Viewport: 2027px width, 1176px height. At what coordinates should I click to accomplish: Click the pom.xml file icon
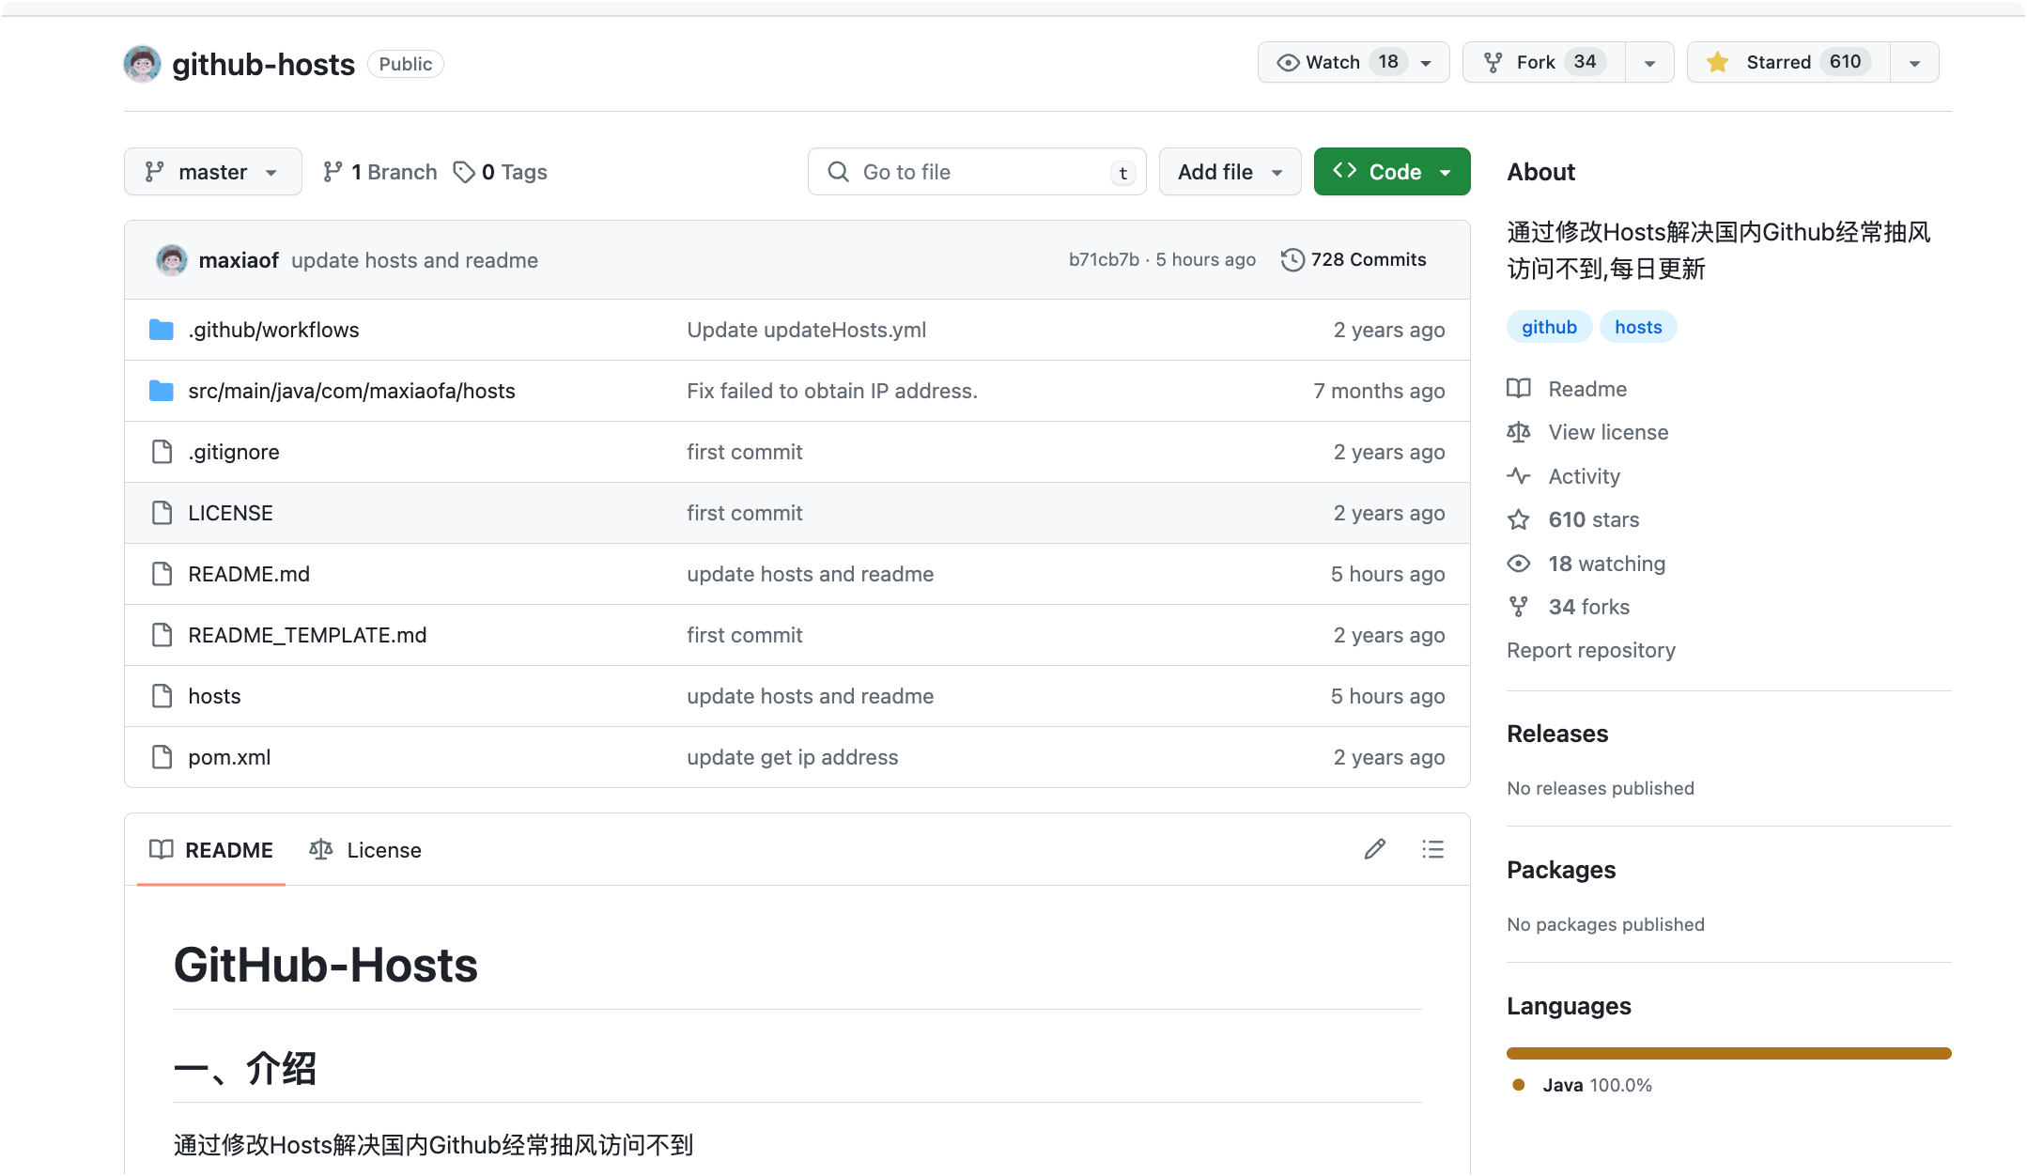(x=162, y=757)
